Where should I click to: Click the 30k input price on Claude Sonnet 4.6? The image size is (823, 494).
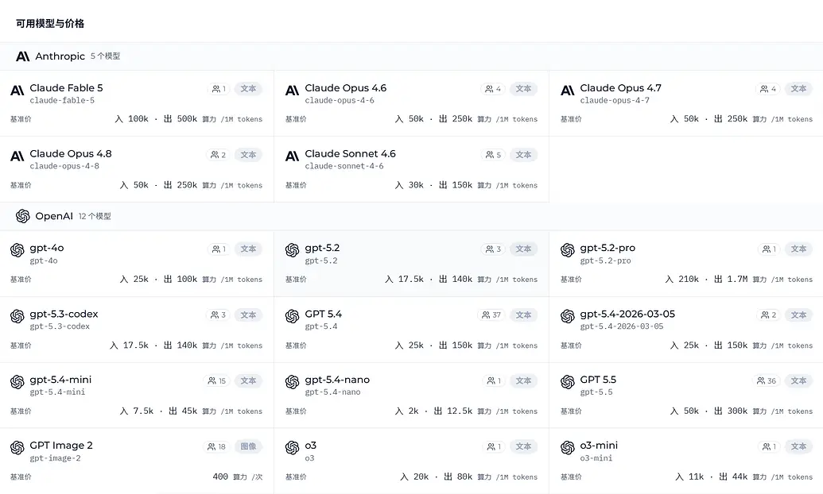(416, 185)
